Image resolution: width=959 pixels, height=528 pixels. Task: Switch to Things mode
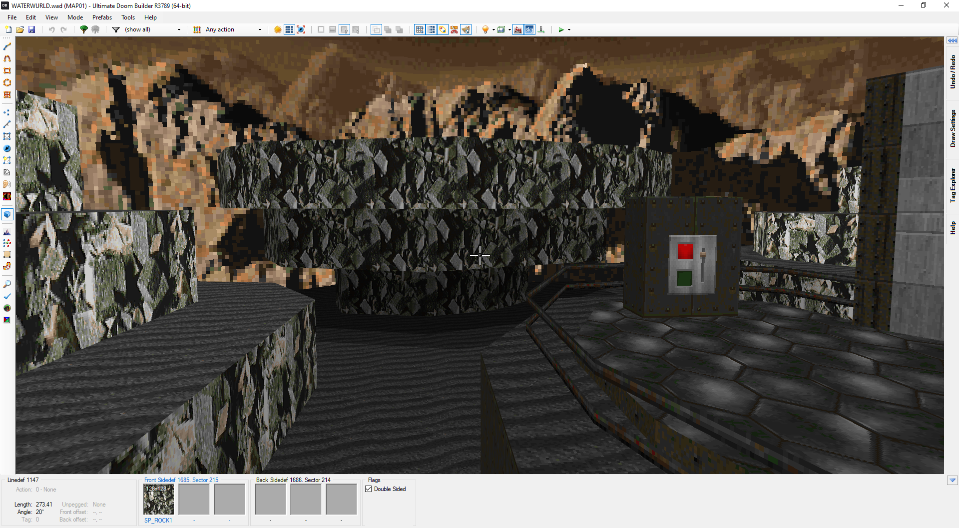[x=7, y=148]
